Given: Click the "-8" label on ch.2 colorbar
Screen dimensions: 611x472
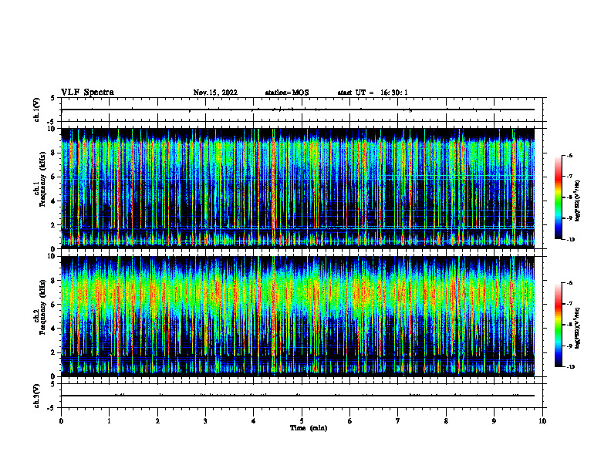Looking at the screenshot, I should point(569,325).
